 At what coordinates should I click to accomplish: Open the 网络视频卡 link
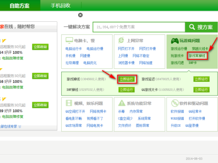98,112
